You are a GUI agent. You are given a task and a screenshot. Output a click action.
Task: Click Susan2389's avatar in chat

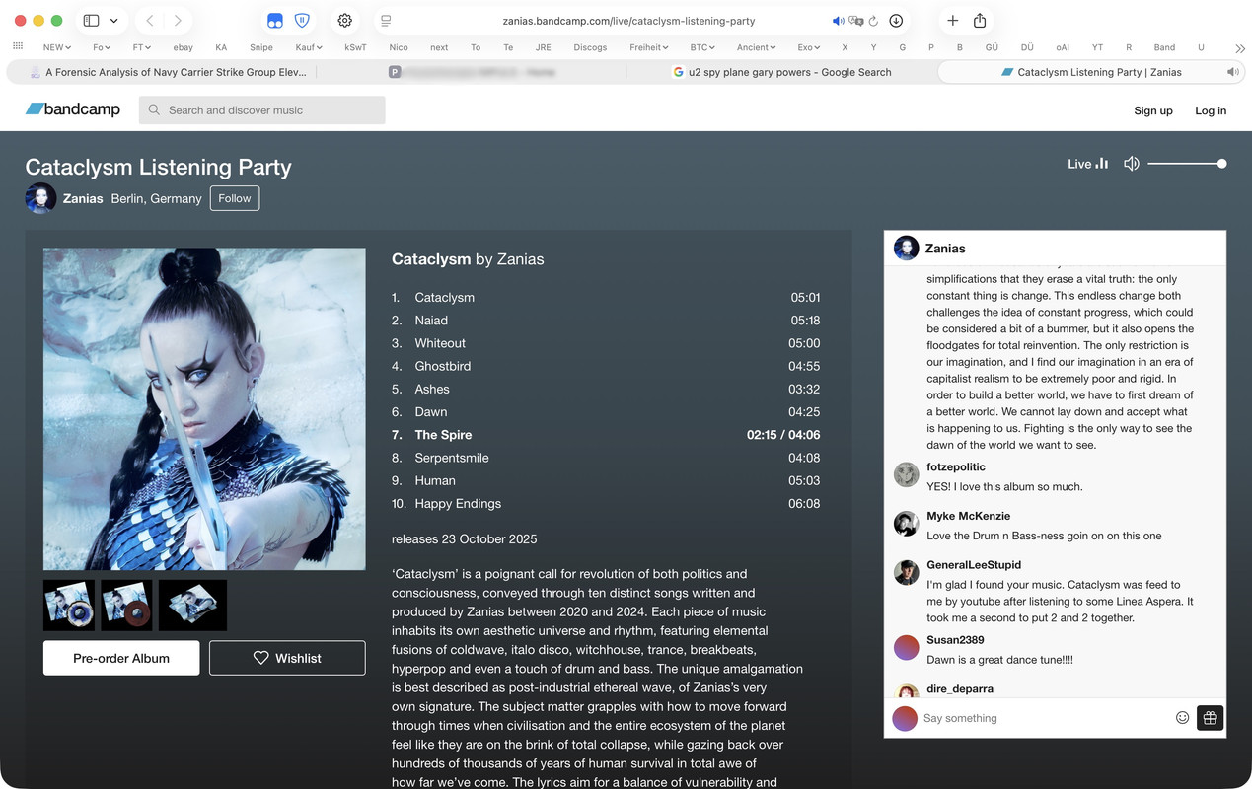tap(907, 648)
